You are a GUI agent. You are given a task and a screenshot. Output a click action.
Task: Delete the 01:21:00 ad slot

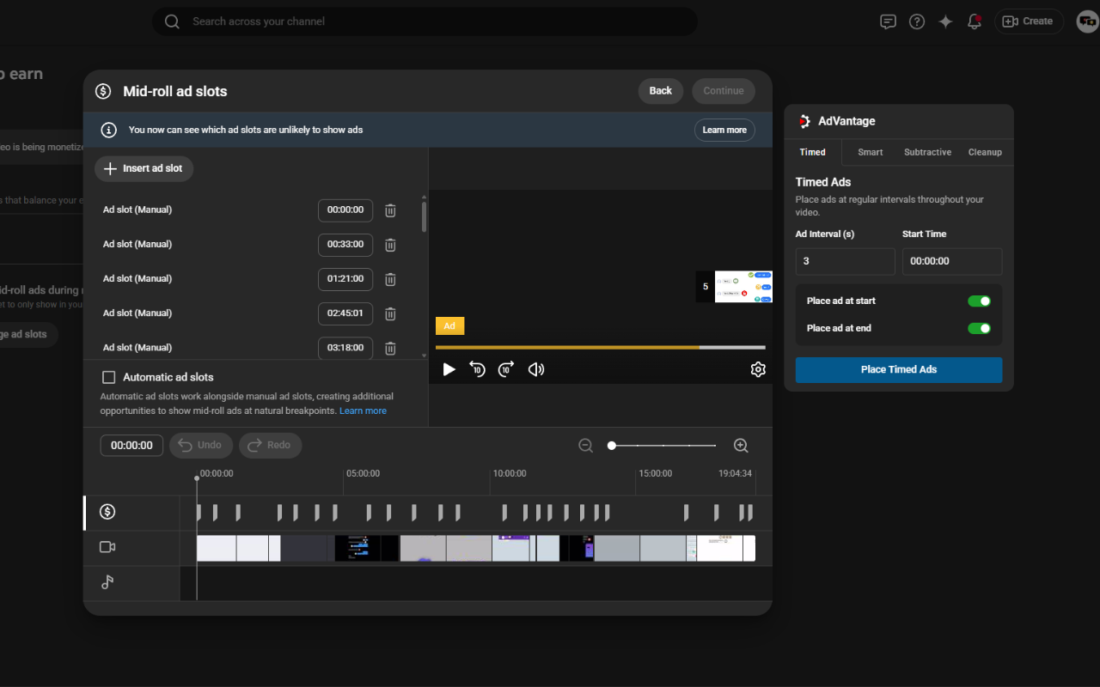(390, 279)
